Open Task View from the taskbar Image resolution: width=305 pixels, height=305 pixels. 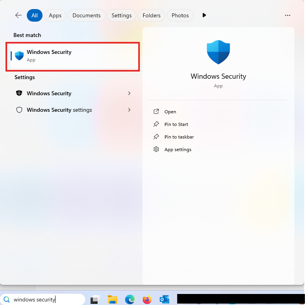(x=95, y=299)
